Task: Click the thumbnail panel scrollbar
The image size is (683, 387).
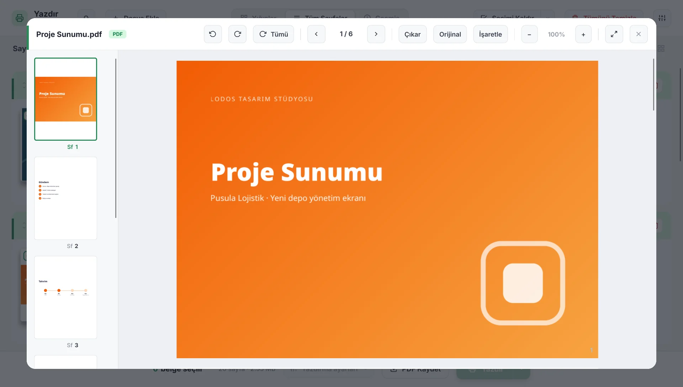Action: [x=116, y=138]
